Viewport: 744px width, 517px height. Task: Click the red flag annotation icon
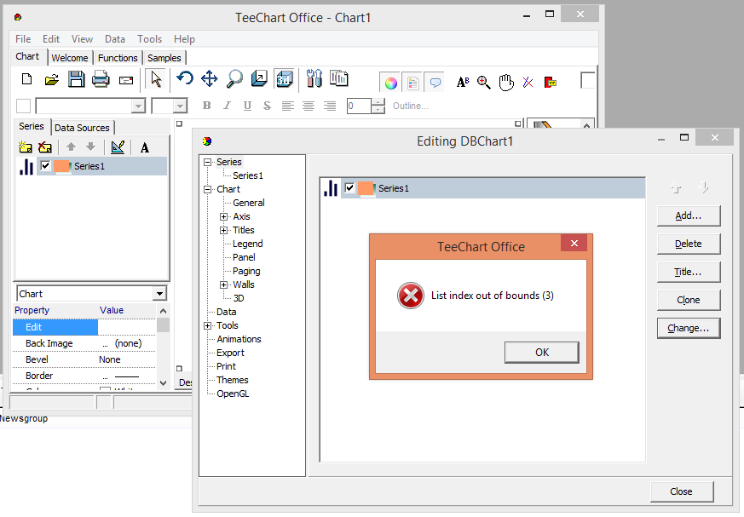(550, 83)
